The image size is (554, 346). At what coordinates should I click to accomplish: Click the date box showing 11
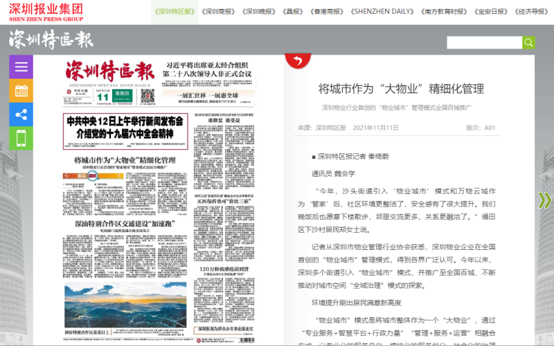(102, 97)
